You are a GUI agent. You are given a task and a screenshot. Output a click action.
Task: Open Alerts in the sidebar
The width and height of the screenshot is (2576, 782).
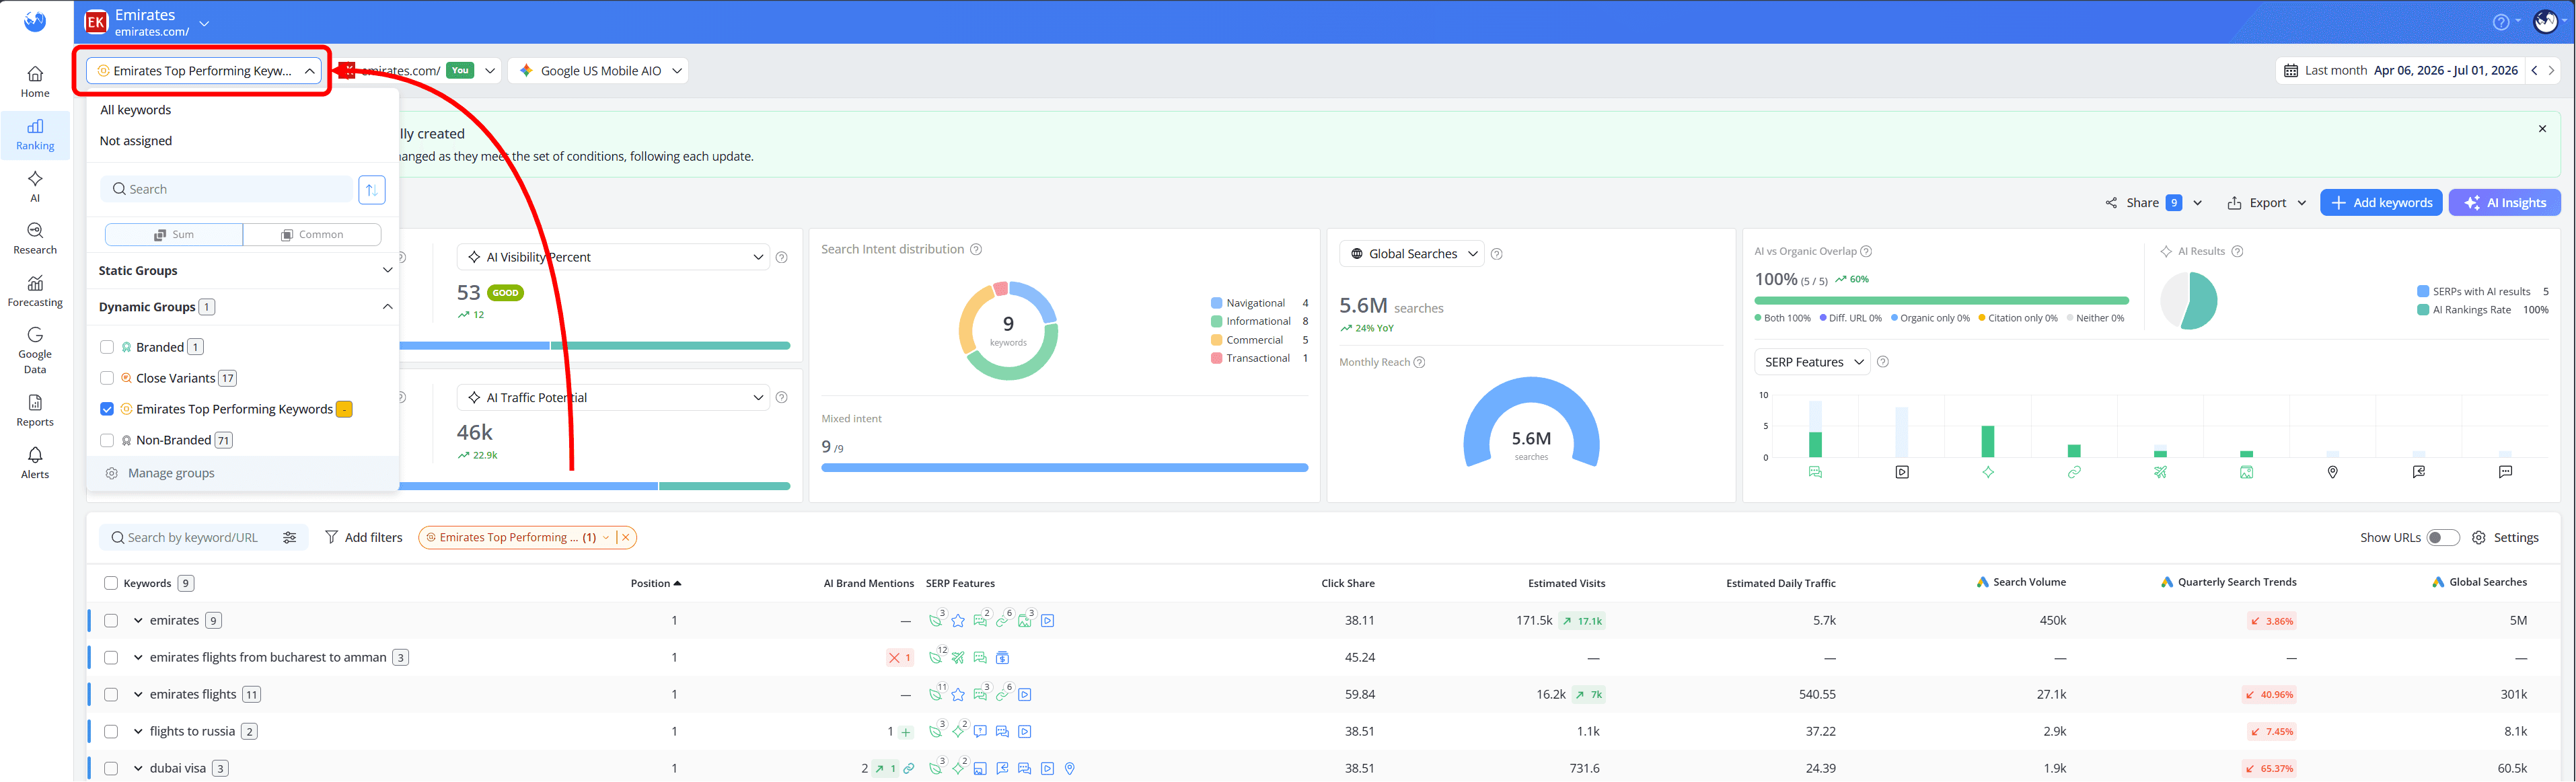coord(35,463)
